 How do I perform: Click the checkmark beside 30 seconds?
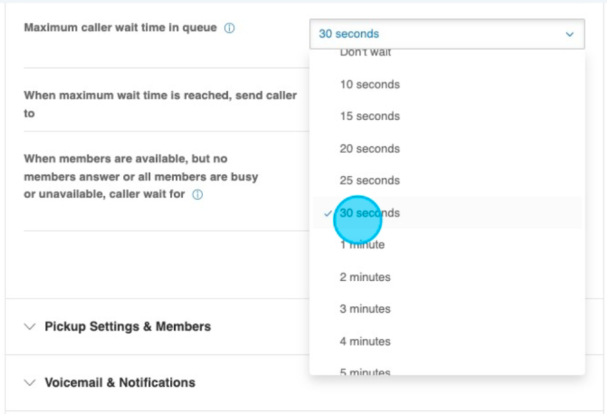tap(327, 213)
